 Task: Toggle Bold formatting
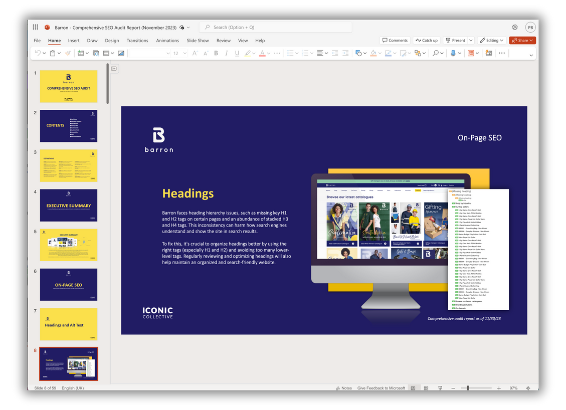[x=216, y=53]
